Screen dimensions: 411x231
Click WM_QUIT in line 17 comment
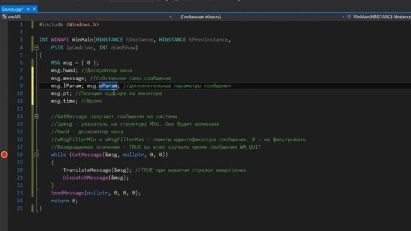pyautogui.click(x=250, y=147)
